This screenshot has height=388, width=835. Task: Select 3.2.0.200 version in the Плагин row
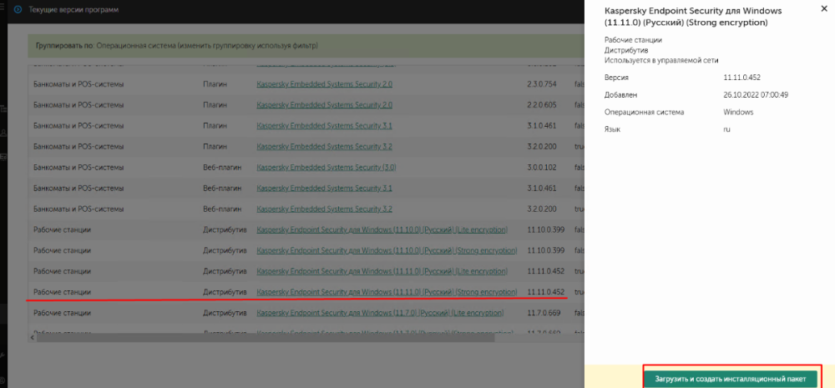coord(542,146)
